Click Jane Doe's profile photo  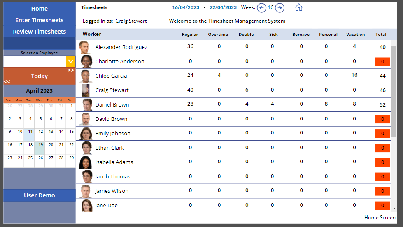(x=87, y=206)
